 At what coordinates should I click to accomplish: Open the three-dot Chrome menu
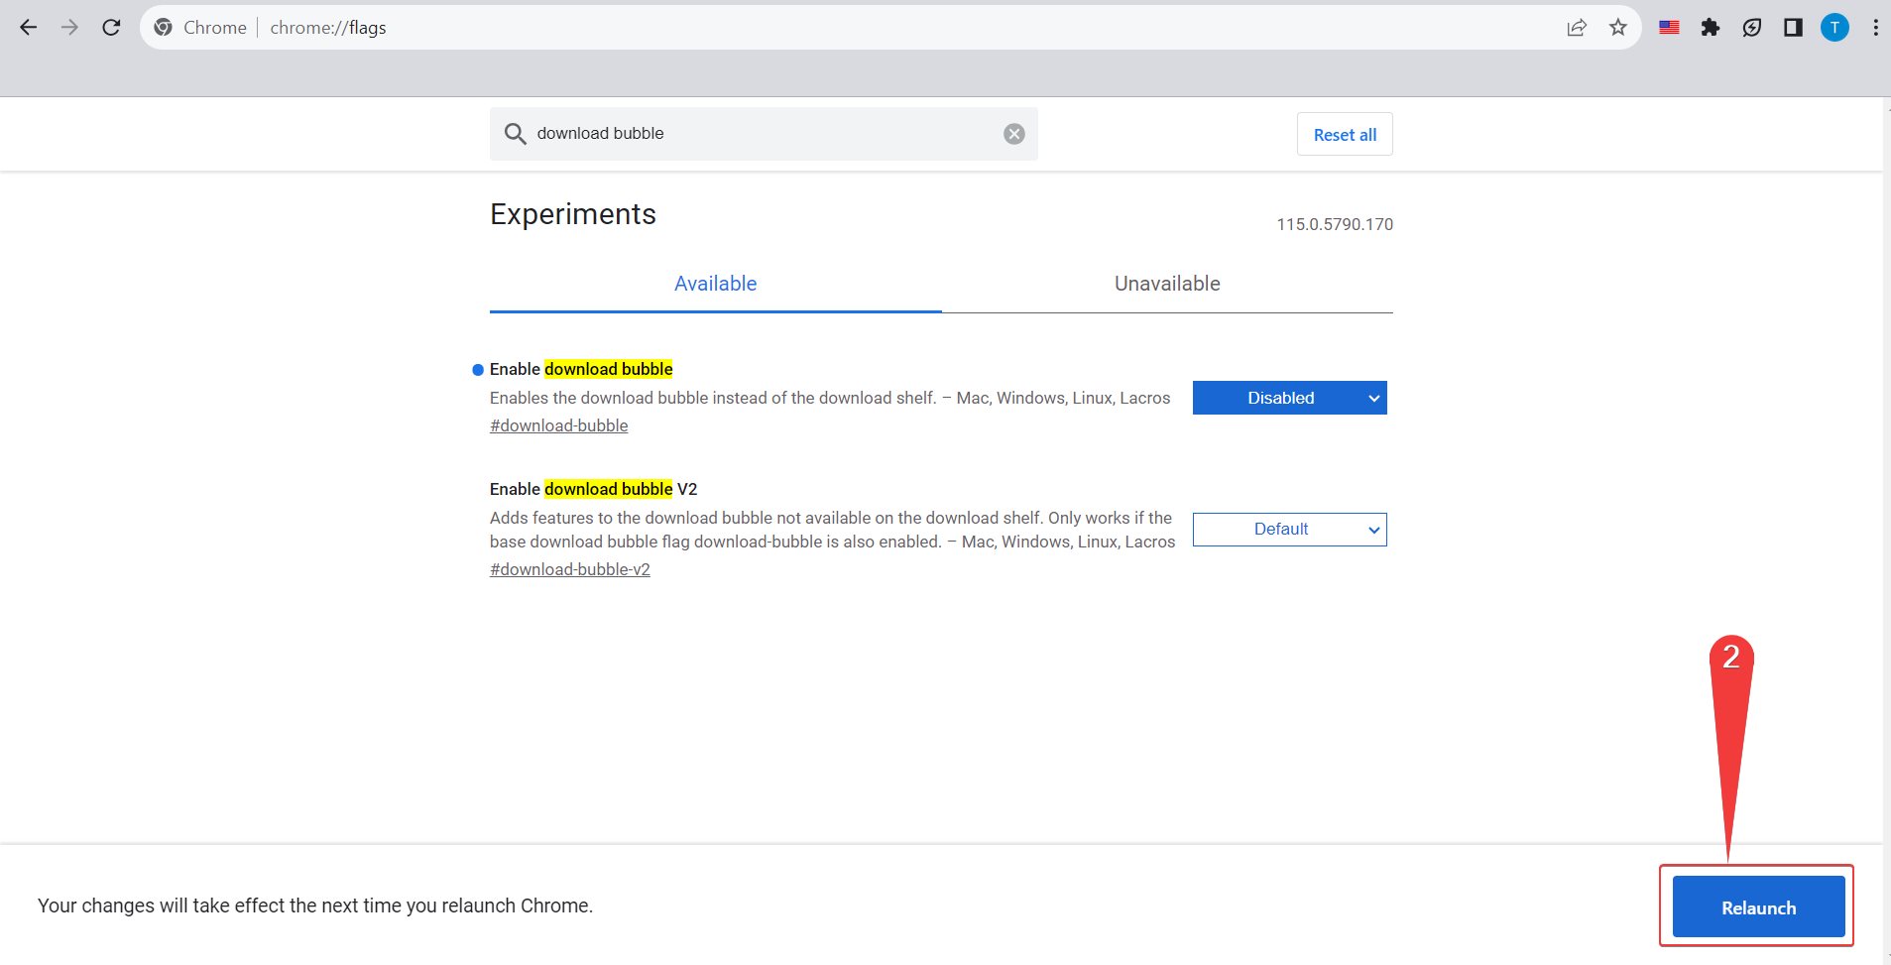(1875, 27)
